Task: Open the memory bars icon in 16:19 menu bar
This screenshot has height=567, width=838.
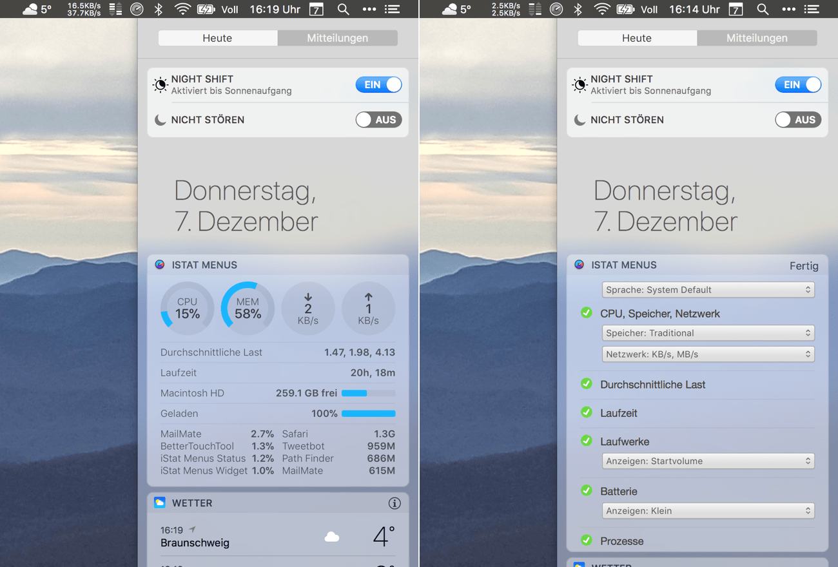Action: pos(115,9)
